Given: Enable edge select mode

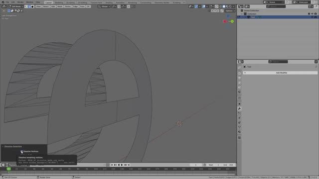Looking at the screenshot, I should coord(29,6).
